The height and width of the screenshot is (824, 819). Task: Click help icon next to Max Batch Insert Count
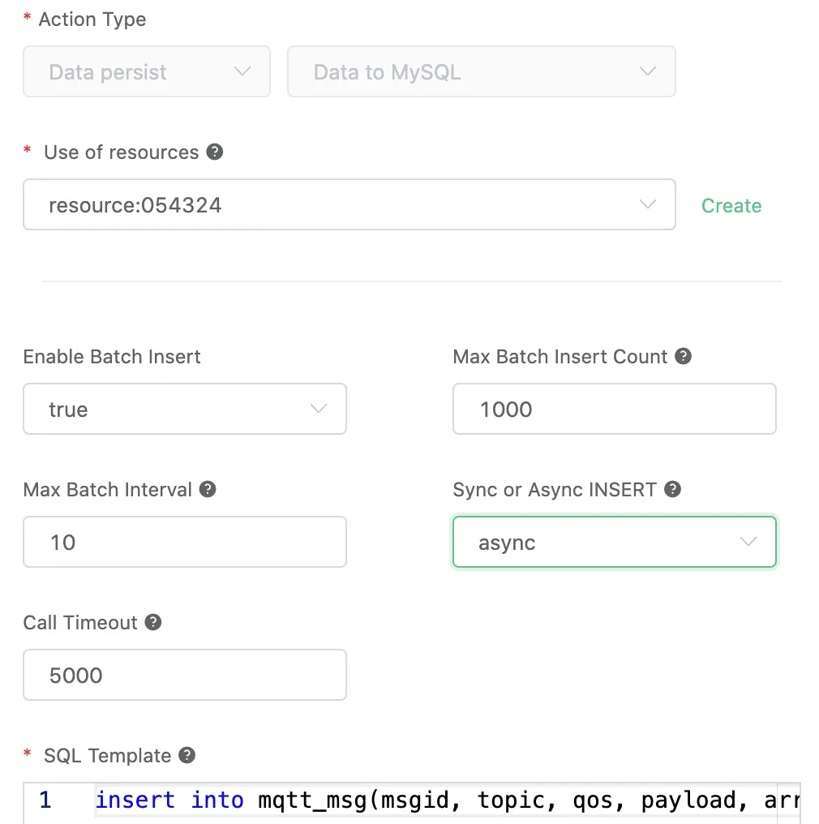click(x=684, y=356)
